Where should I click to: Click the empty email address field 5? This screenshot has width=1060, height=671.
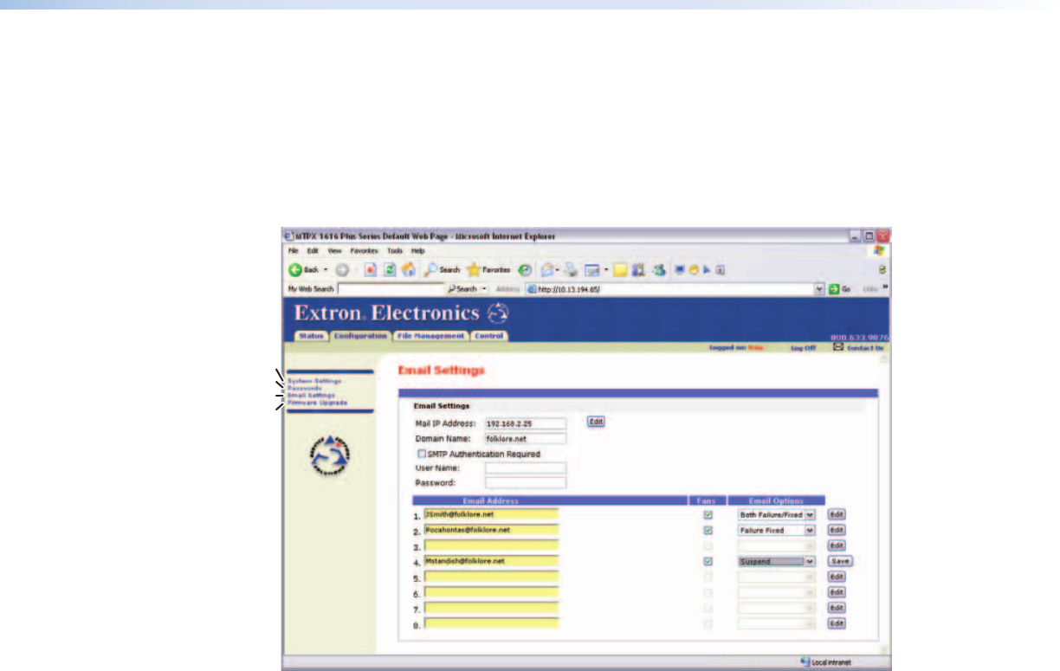[x=491, y=577]
